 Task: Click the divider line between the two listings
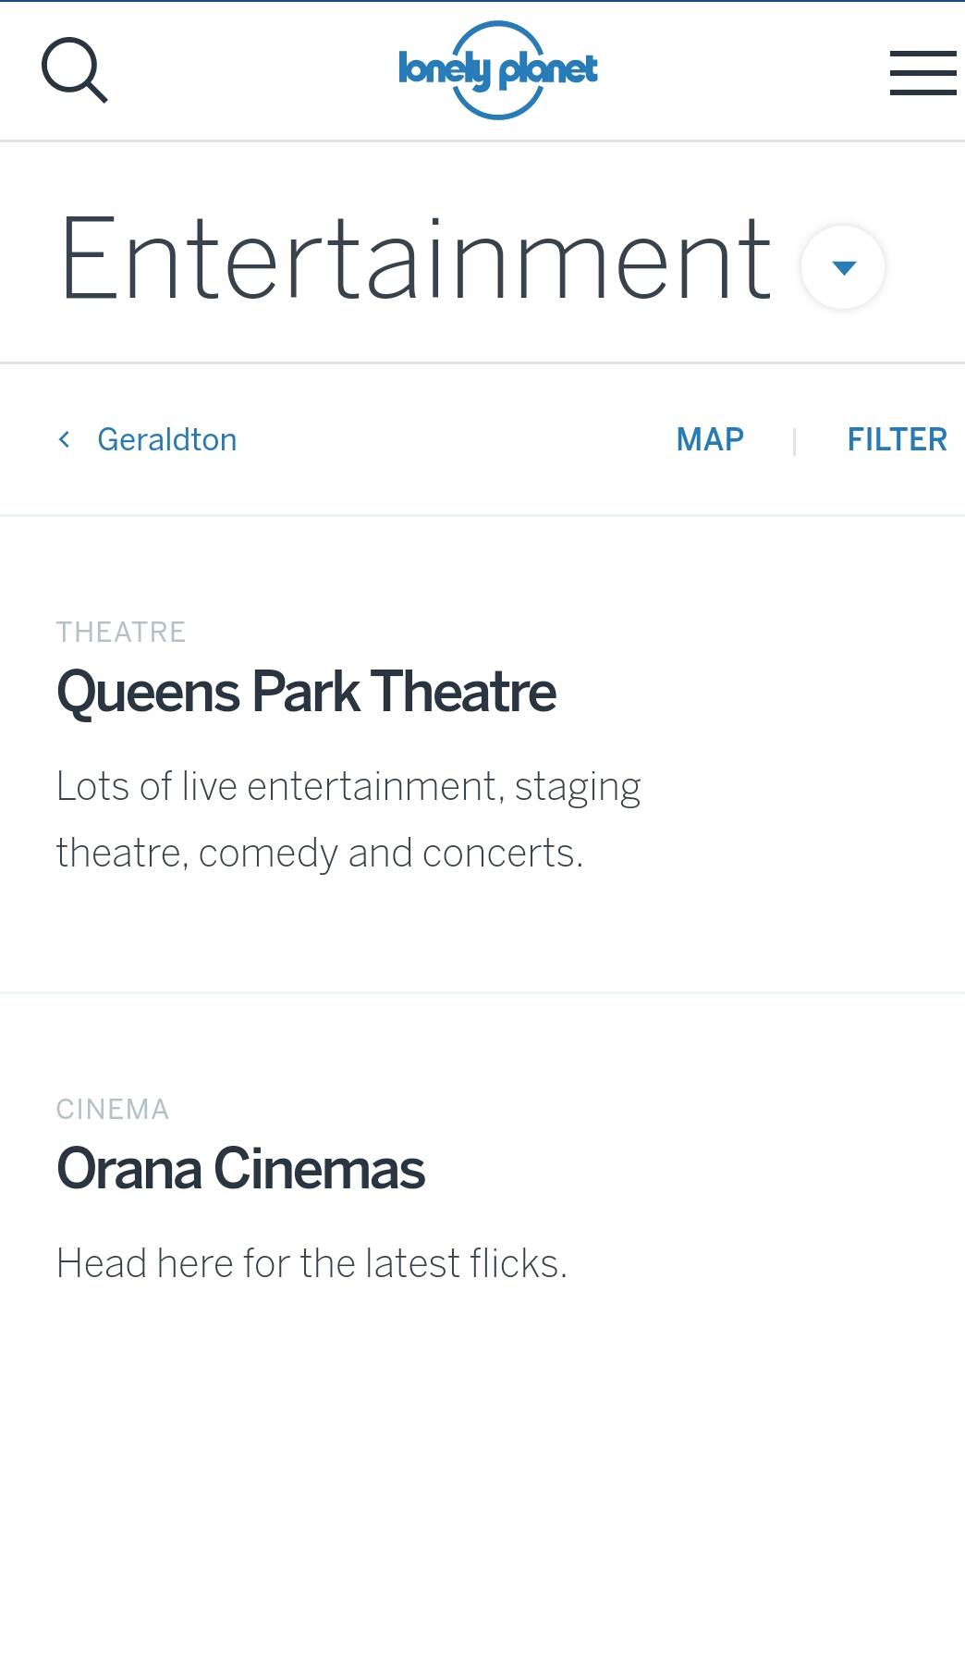pos(481,992)
